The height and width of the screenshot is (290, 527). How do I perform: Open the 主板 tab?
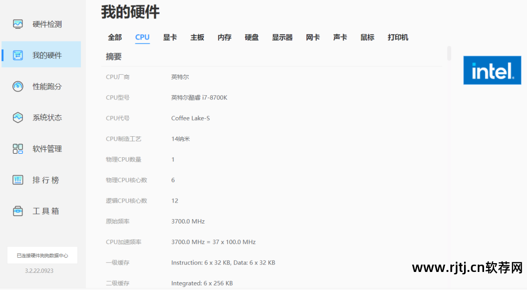pyautogui.click(x=197, y=38)
